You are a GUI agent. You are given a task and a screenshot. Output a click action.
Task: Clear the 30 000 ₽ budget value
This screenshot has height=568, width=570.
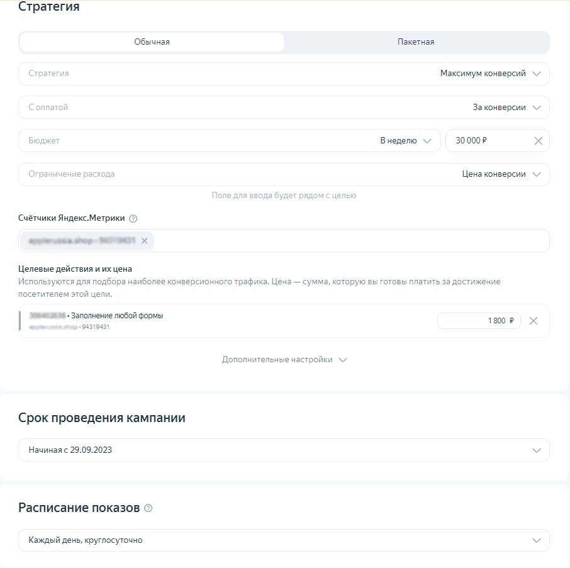click(538, 141)
